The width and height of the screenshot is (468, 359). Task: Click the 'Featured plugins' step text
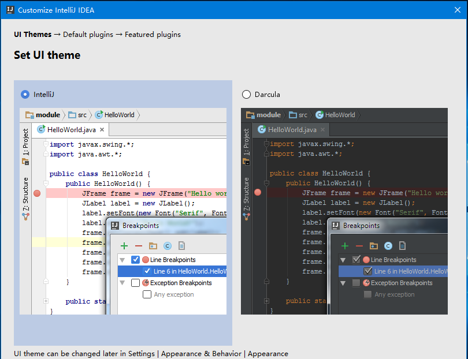pos(153,35)
